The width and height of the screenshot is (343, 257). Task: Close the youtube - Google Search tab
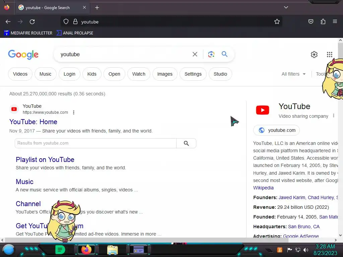84,7
